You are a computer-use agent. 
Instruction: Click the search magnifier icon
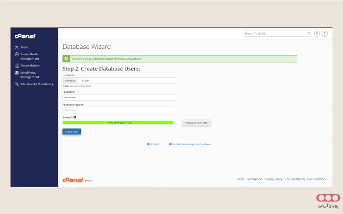coord(309,34)
